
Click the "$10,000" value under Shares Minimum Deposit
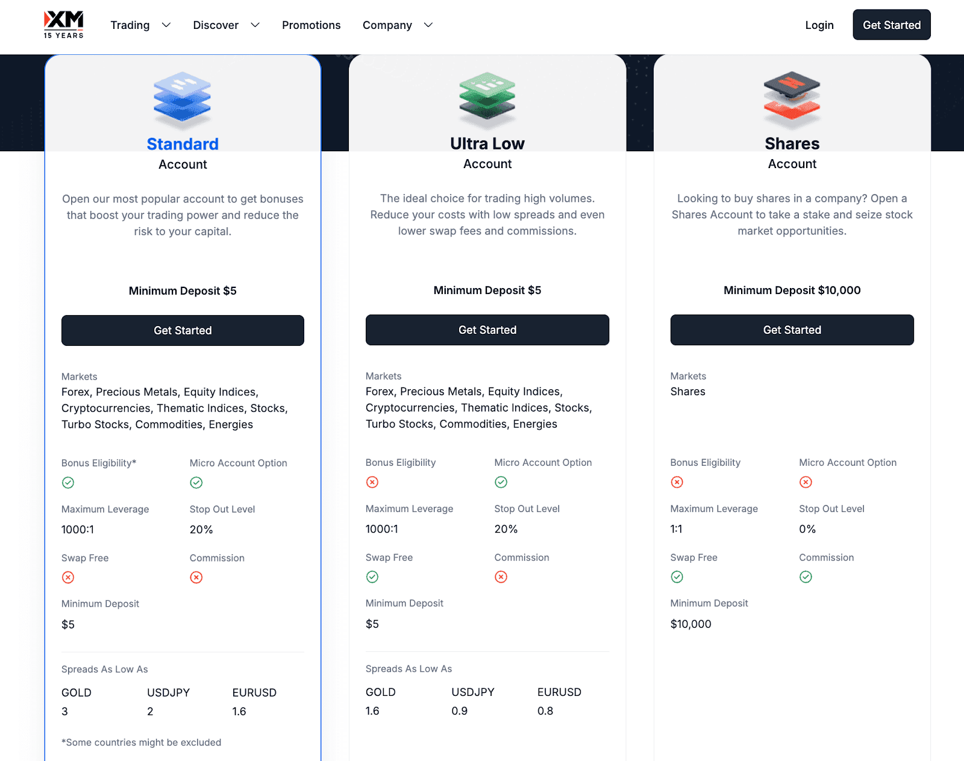(691, 624)
